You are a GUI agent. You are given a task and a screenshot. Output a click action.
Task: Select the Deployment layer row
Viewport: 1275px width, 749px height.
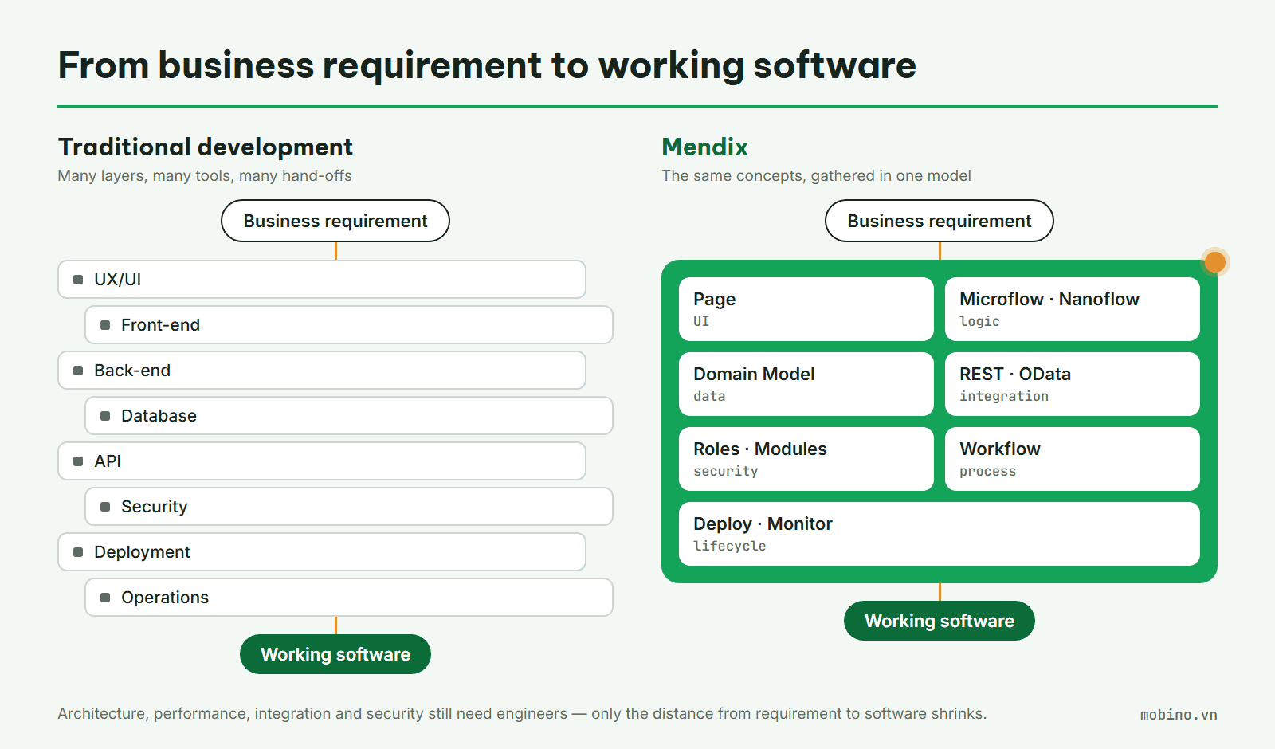(x=322, y=552)
